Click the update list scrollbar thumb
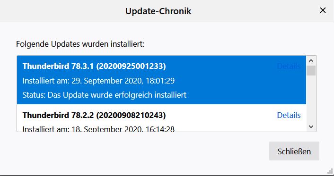Viewport: 334px width, 176px height. point(311,71)
